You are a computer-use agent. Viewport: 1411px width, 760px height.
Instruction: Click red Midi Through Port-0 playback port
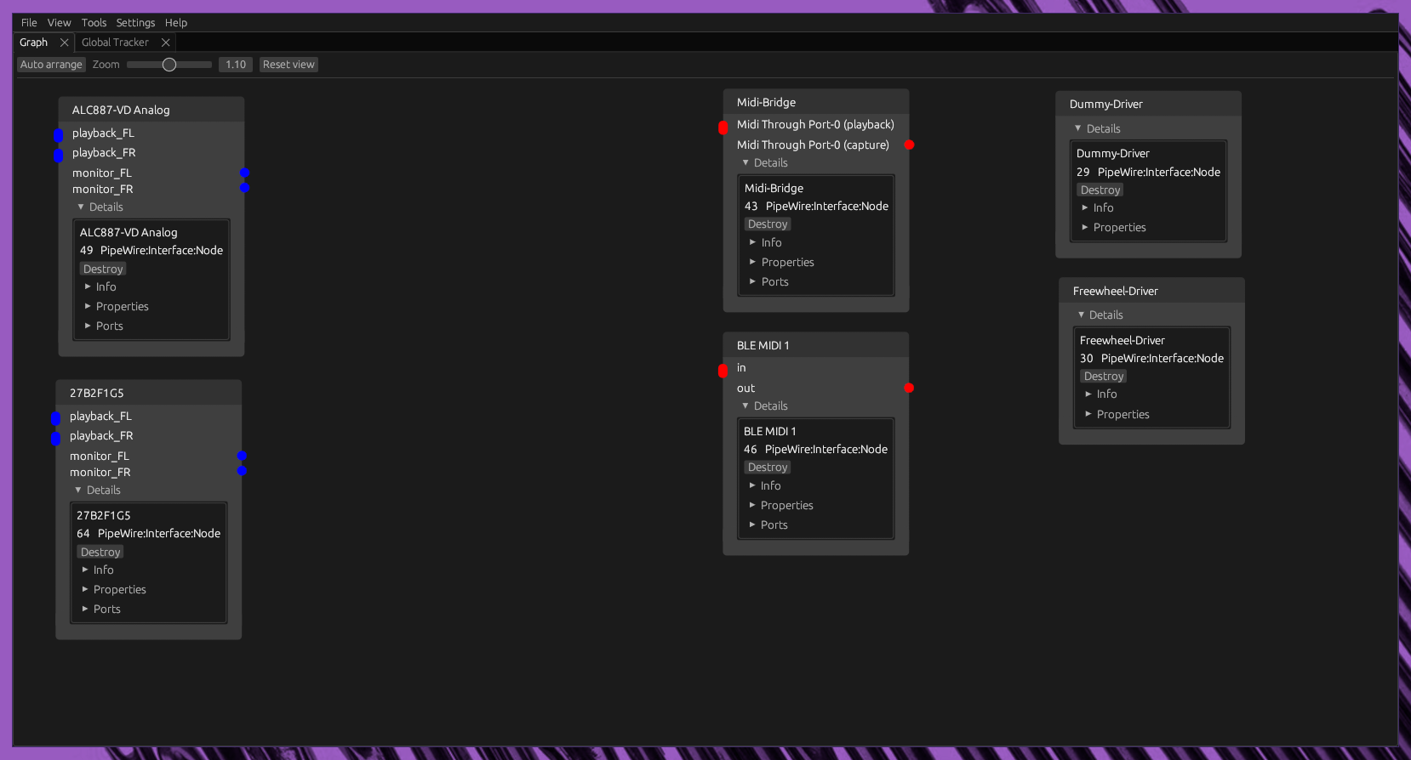[x=723, y=128]
